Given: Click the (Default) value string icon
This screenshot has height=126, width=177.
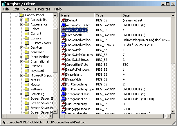Looking at the screenshot, I should [x=63, y=20].
